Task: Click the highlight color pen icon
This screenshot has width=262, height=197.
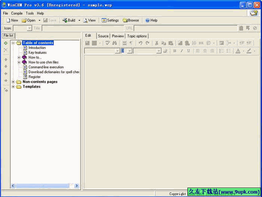Action: pyautogui.click(x=249, y=51)
